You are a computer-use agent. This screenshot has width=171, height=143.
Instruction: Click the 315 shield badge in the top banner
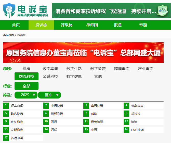[163, 11]
